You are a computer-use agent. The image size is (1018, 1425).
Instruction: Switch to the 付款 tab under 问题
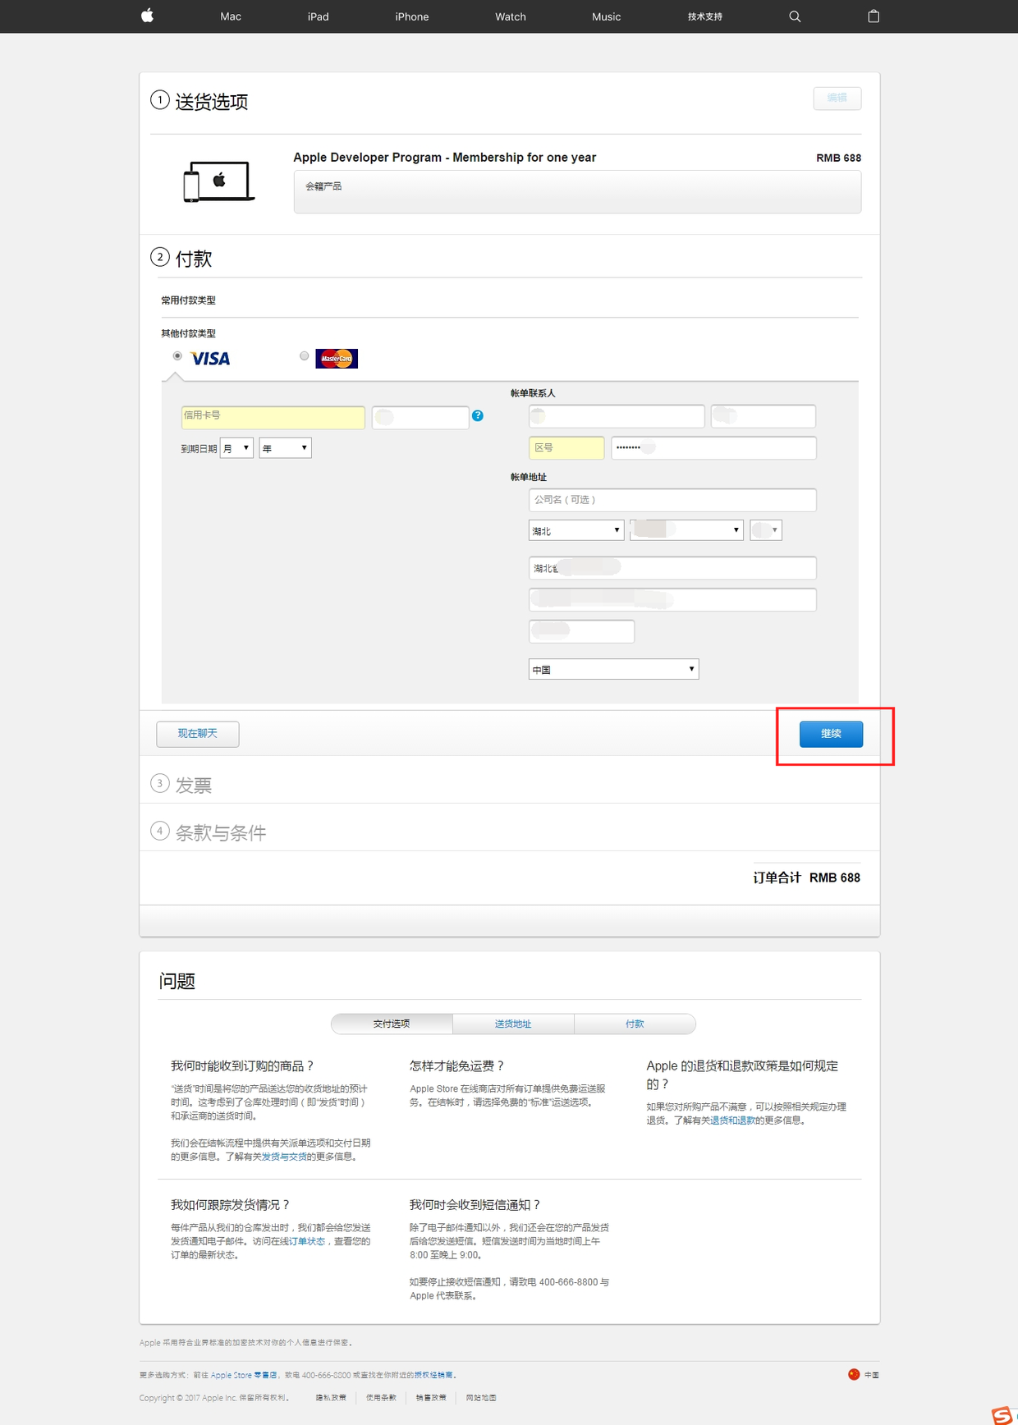click(x=635, y=1024)
